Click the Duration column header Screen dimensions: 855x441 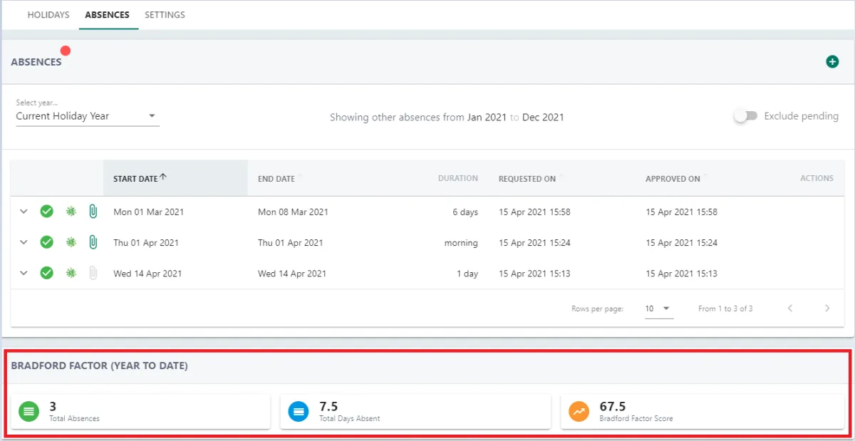pyautogui.click(x=458, y=178)
